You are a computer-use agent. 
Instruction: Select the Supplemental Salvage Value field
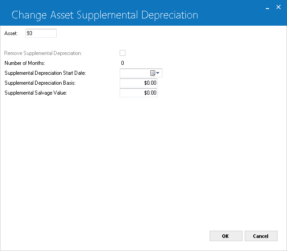click(x=139, y=93)
